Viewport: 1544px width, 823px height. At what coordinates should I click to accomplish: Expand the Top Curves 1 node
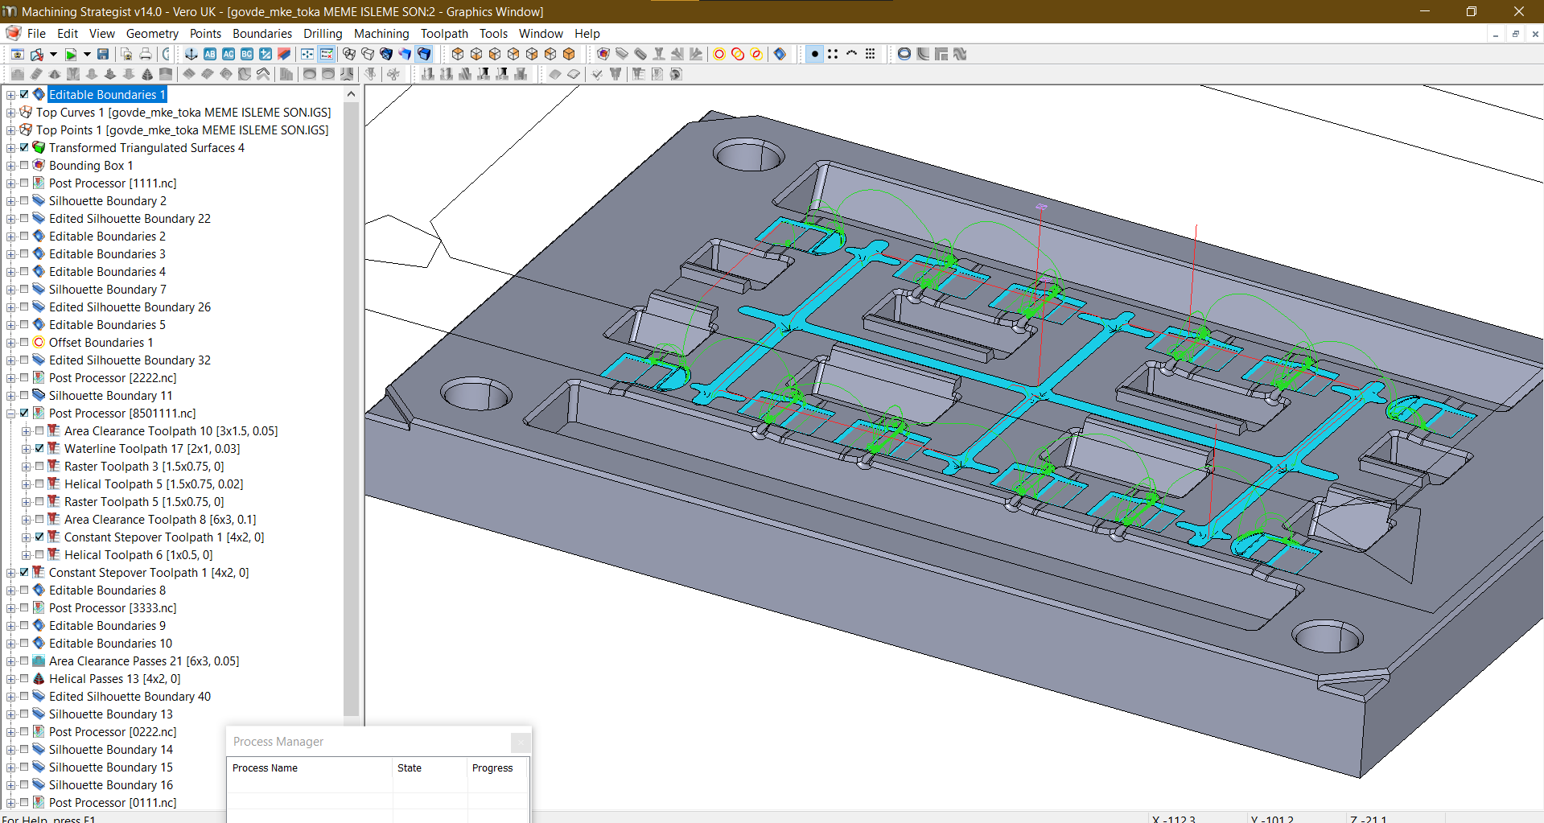(x=11, y=113)
